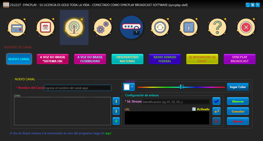Screen dimensions: 263x141
Task: Minimize the SyncPlay window
Action: [248, 5]
